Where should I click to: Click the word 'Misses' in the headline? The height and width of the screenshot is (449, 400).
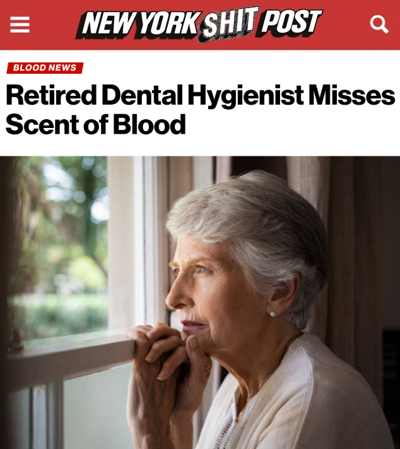[x=351, y=95]
